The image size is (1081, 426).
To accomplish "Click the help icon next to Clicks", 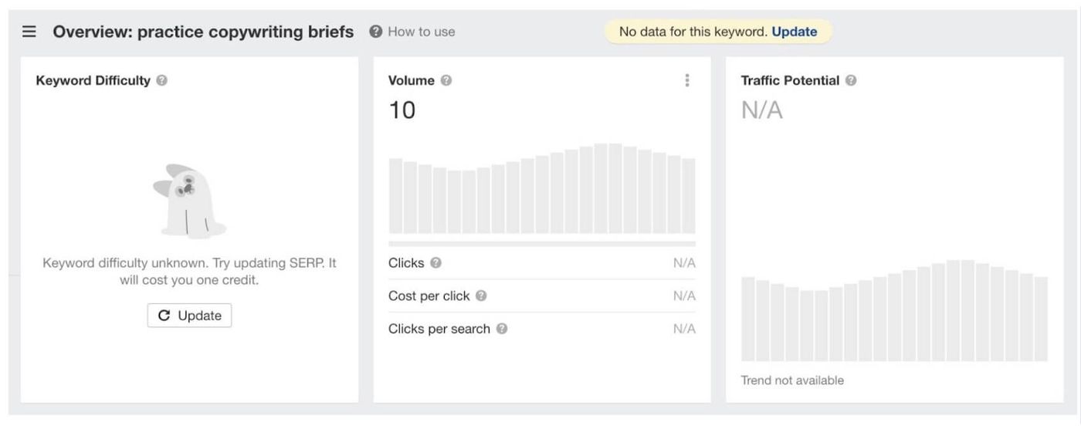I will point(435,263).
